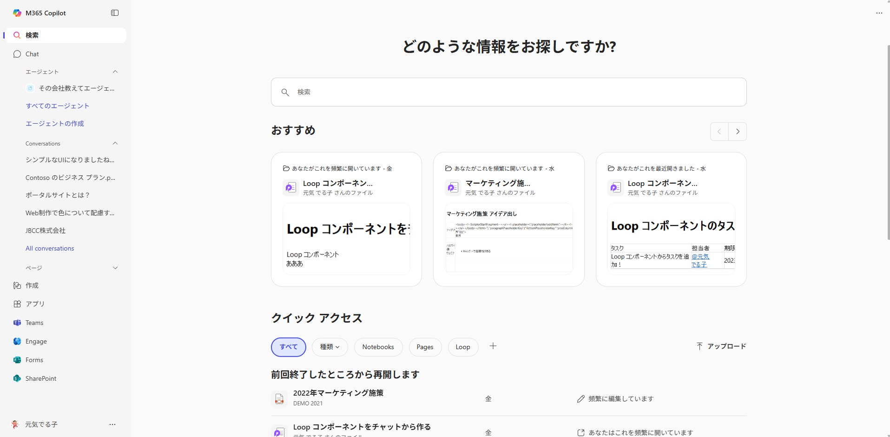The image size is (890, 437).
Task: Open the 種類 filter dropdown
Action: [x=330, y=347]
